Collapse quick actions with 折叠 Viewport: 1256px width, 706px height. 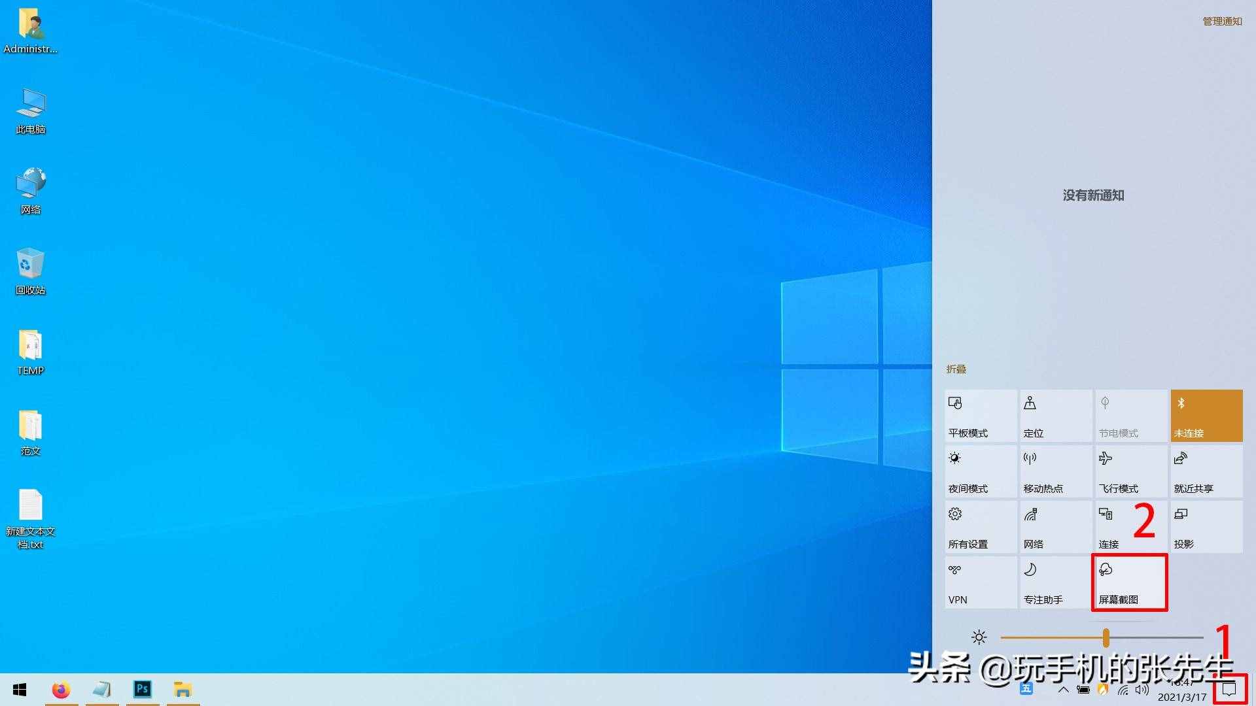(x=956, y=369)
